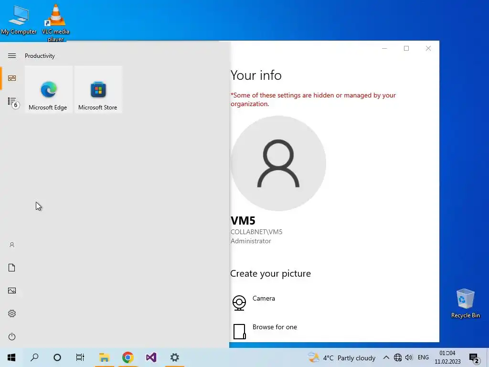Viewport: 489px width, 367px height.
Task: Open VLC media player desktop shortcut
Action: (55, 22)
